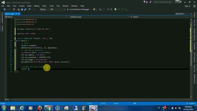This screenshot has width=197, height=111.
Task: Expand the Undo history dropdown arrow
Action: pyautogui.click(x=32, y=10)
